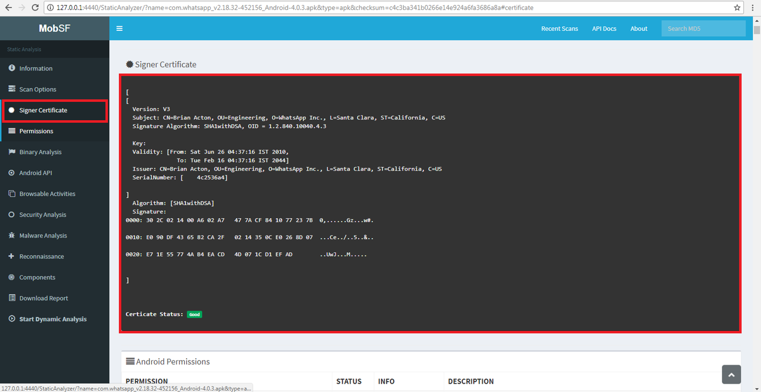This screenshot has height=392, width=761.
Task: Open Information section label
Action: (36, 69)
